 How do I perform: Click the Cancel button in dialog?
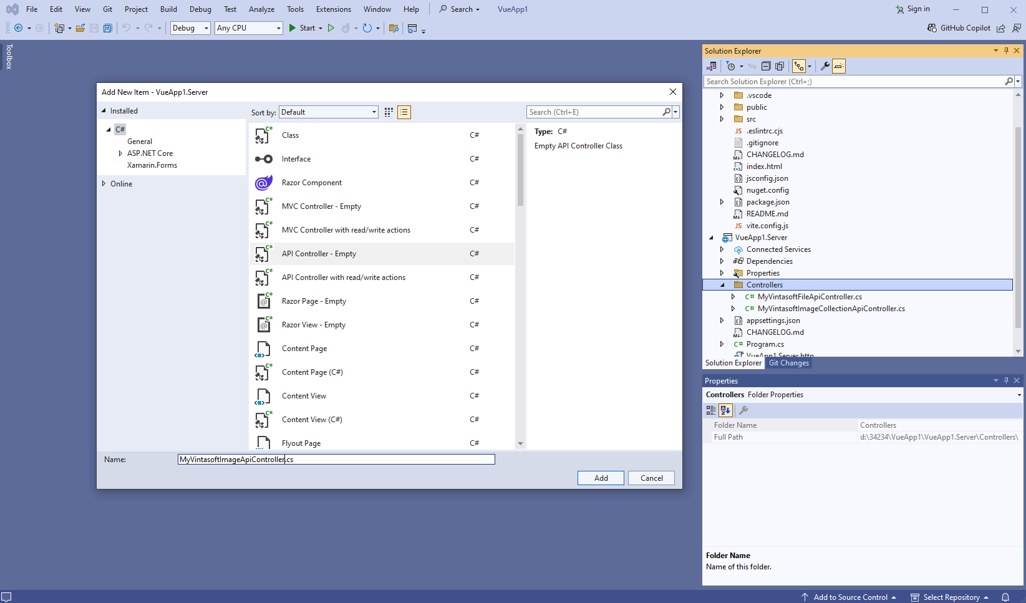tap(651, 478)
